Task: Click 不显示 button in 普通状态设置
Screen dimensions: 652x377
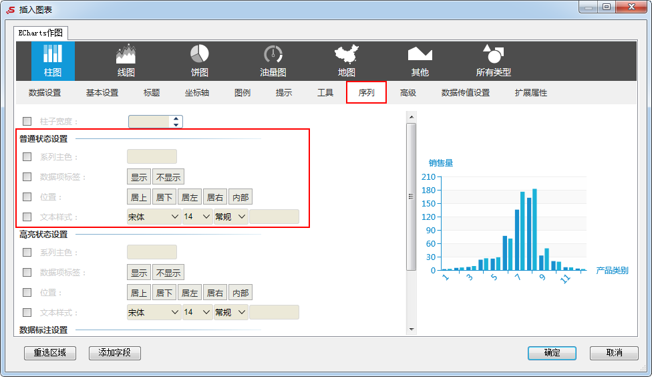Action: pos(168,177)
